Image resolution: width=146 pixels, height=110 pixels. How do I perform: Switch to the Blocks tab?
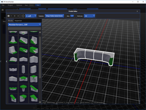[10, 21]
